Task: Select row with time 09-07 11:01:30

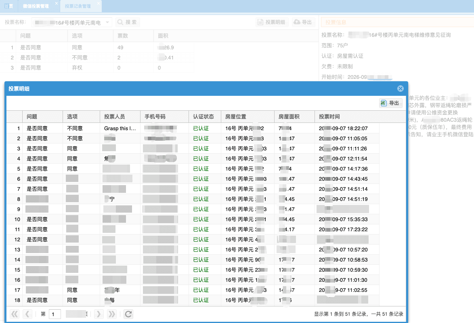Action: pyautogui.click(x=193, y=280)
